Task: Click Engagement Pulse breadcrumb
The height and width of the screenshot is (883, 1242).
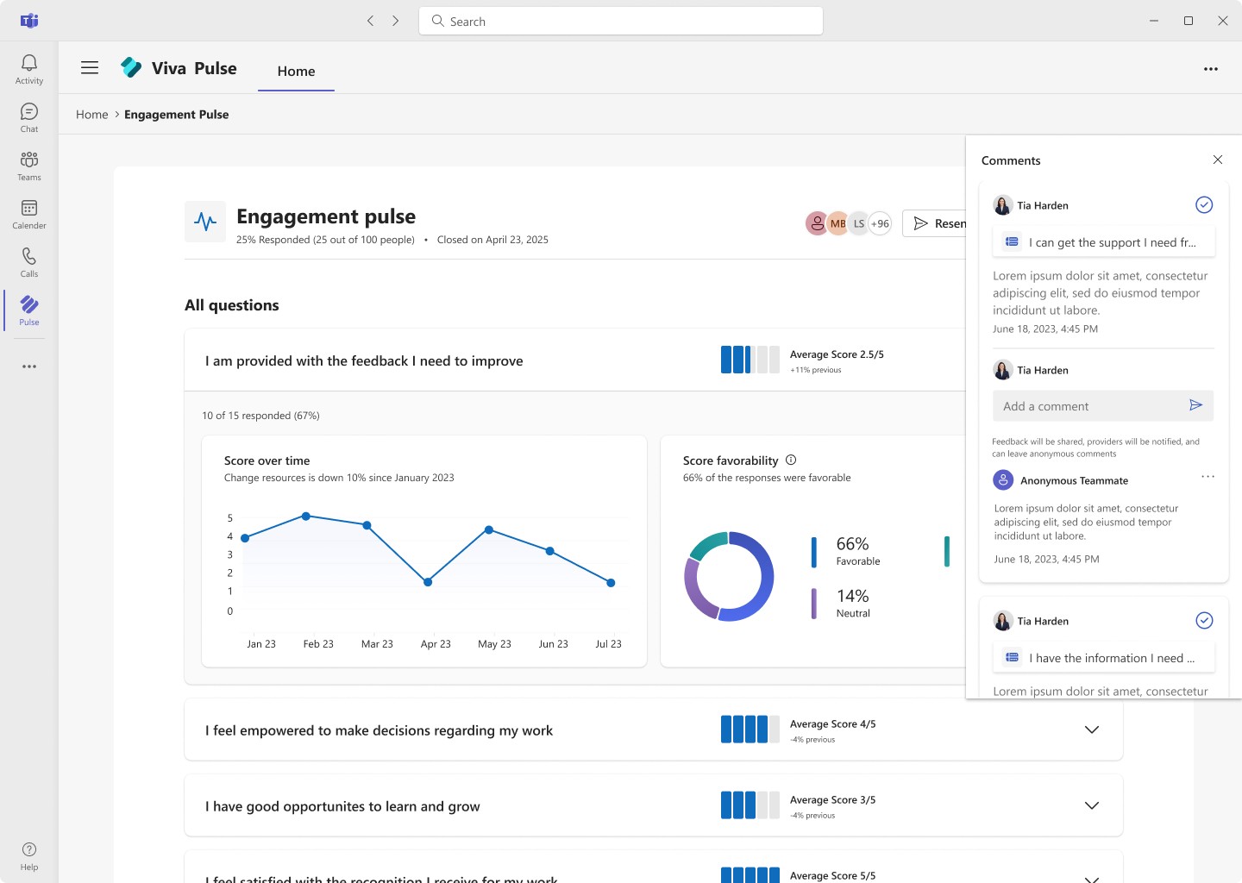Action: tap(177, 114)
